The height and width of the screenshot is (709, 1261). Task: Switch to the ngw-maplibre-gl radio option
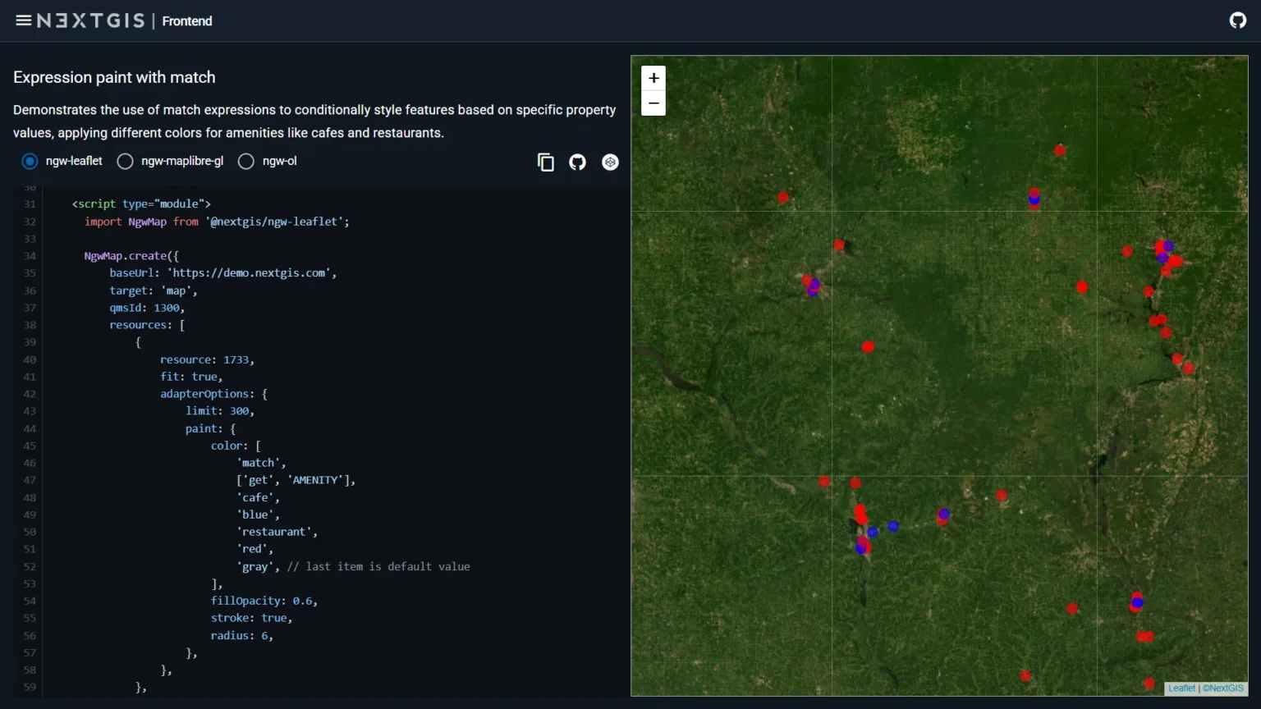(125, 162)
